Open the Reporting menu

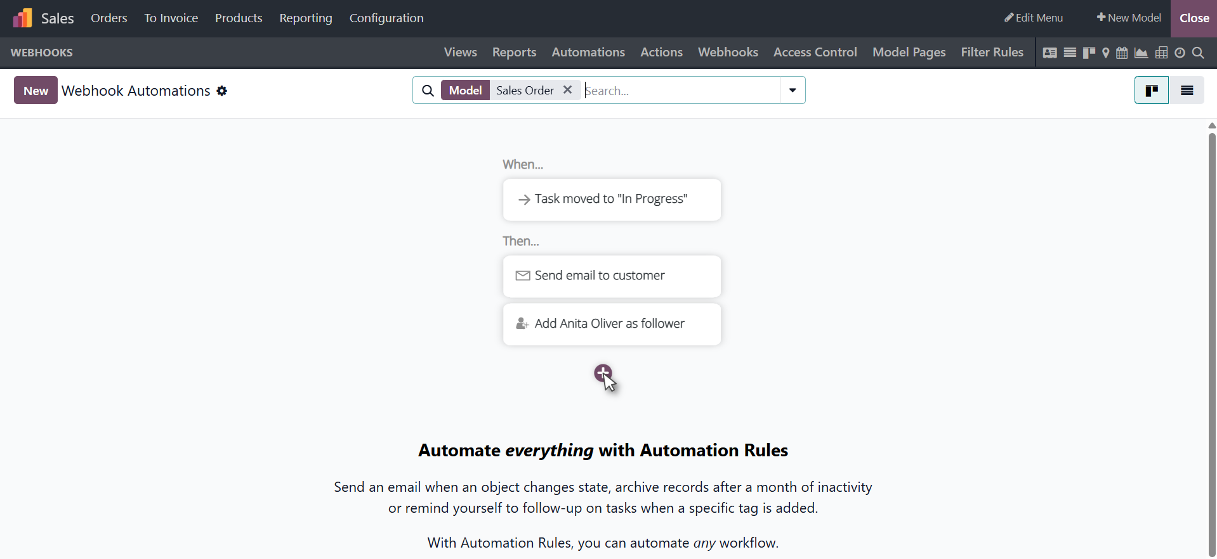(305, 18)
